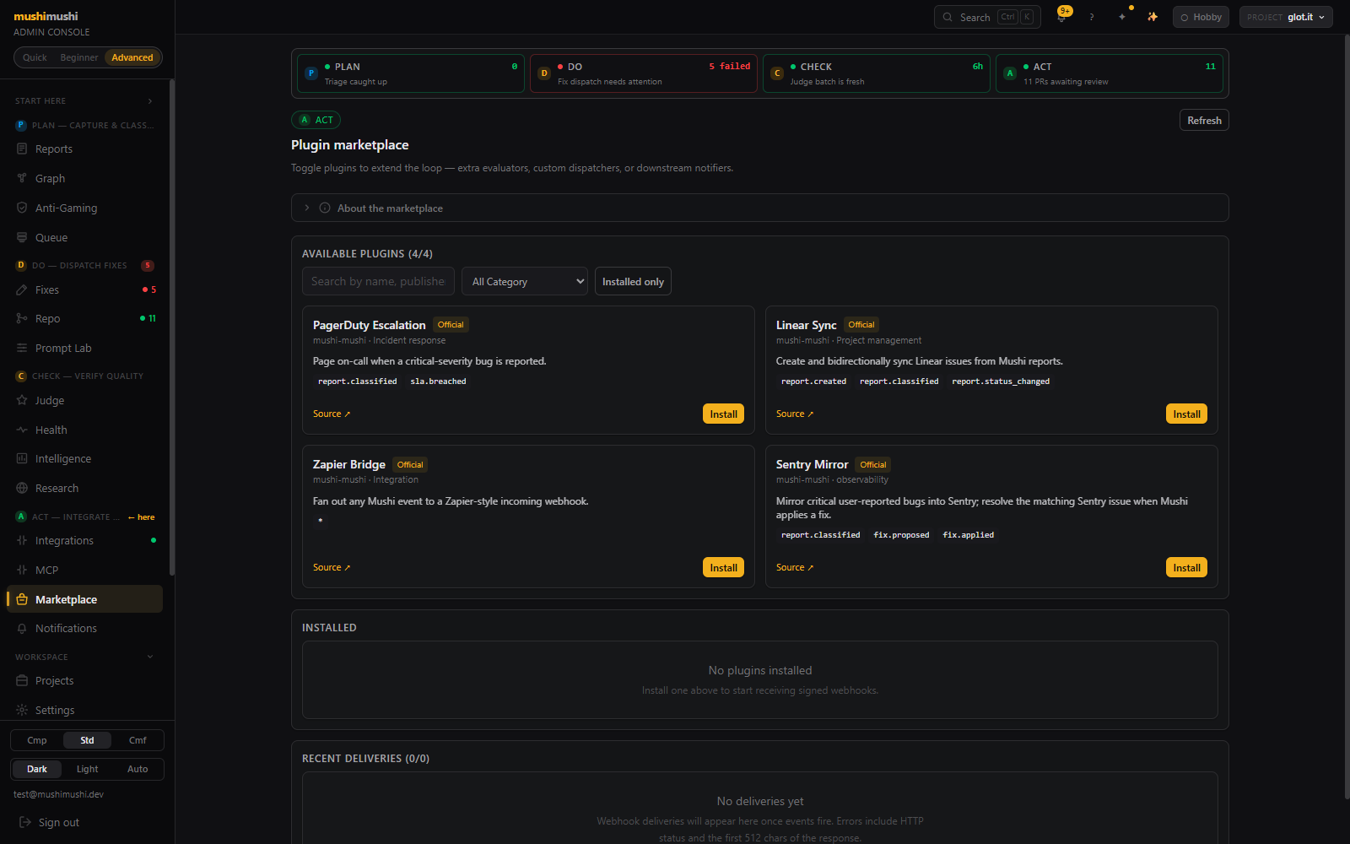
Task: Toggle the Installed only filter
Action: click(x=633, y=281)
